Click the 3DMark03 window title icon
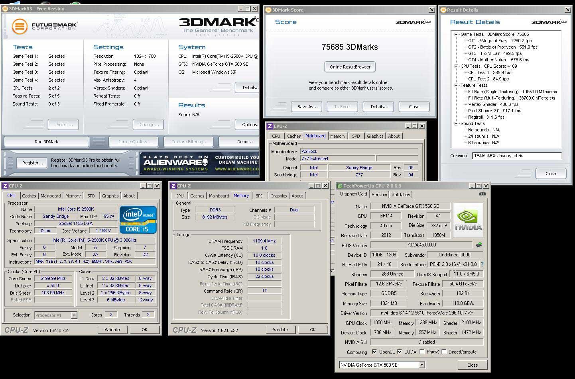This screenshot has width=575, height=379. coord(5,9)
